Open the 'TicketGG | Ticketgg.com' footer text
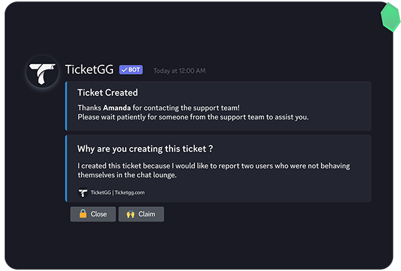 pyautogui.click(x=118, y=193)
